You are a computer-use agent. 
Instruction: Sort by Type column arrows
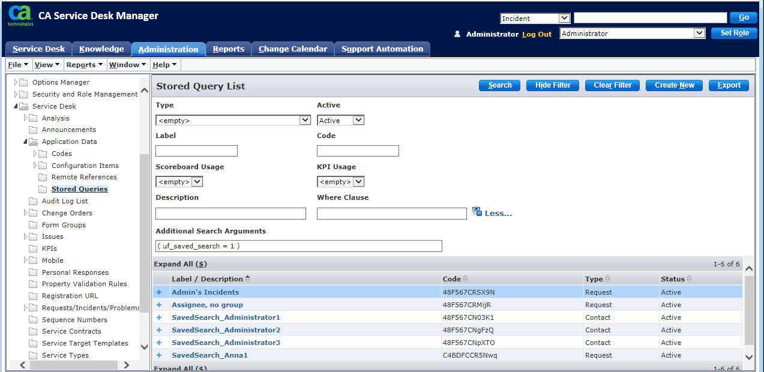(x=607, y=279)
